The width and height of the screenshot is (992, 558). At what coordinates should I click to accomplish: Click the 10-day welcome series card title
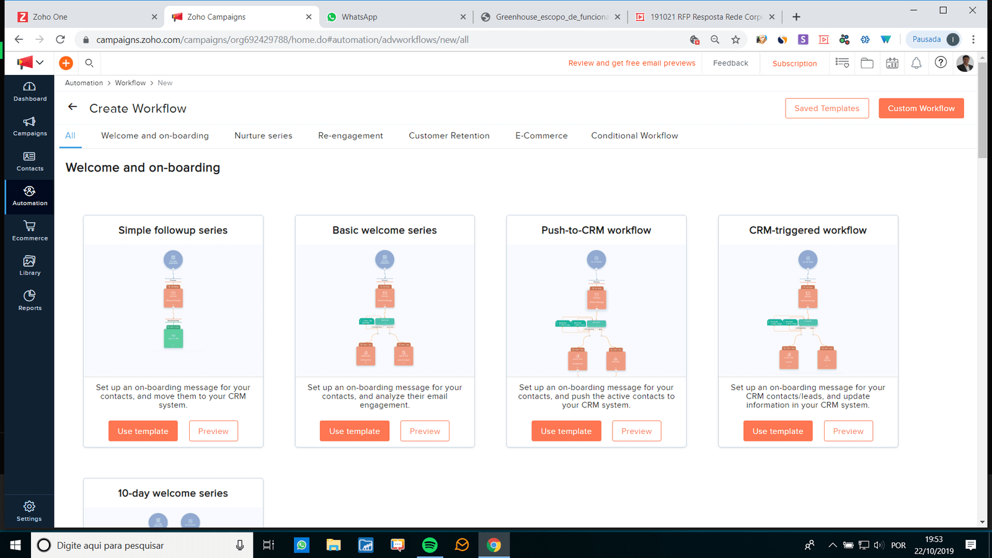tap(173, 494)
